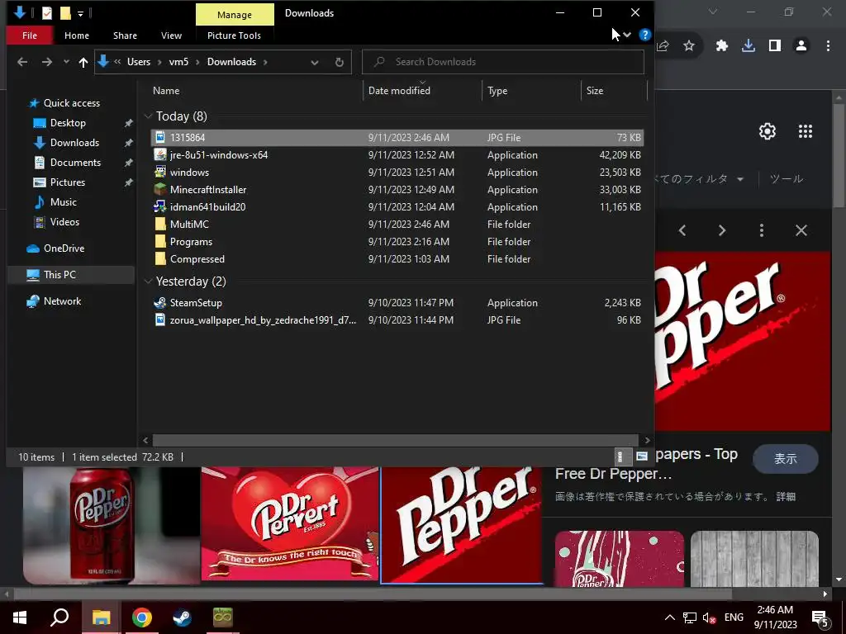
Task: Switch to large icons view layout
Action: [641, 457]
